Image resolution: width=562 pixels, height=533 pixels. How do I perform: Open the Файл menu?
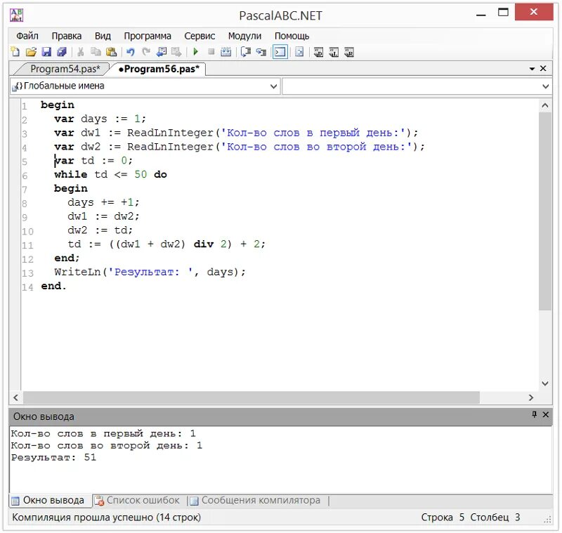coord(27,36)
